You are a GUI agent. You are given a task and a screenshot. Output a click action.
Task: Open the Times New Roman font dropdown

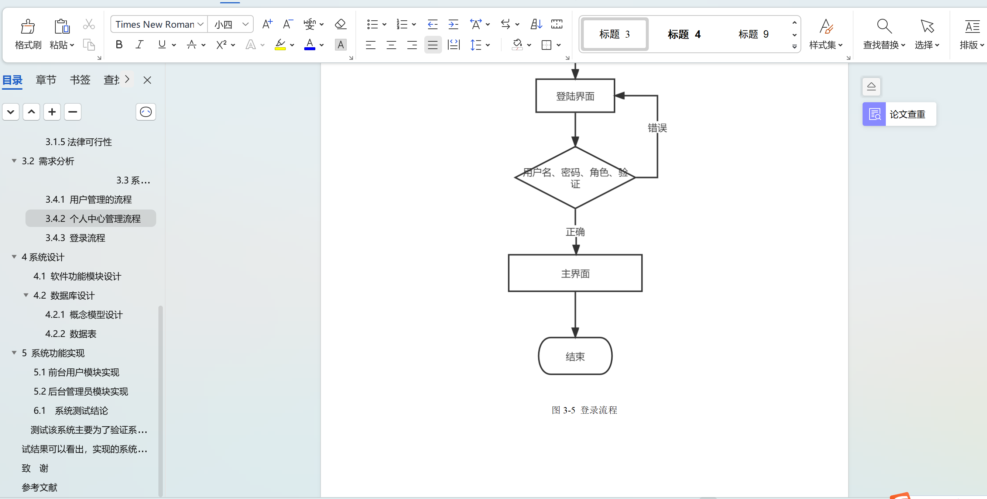pos(201,24)
